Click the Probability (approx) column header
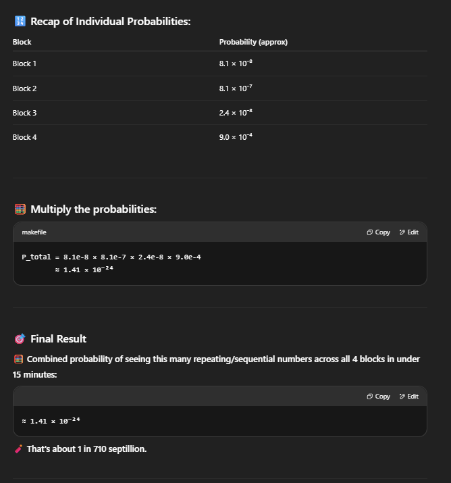 [253, 42]
